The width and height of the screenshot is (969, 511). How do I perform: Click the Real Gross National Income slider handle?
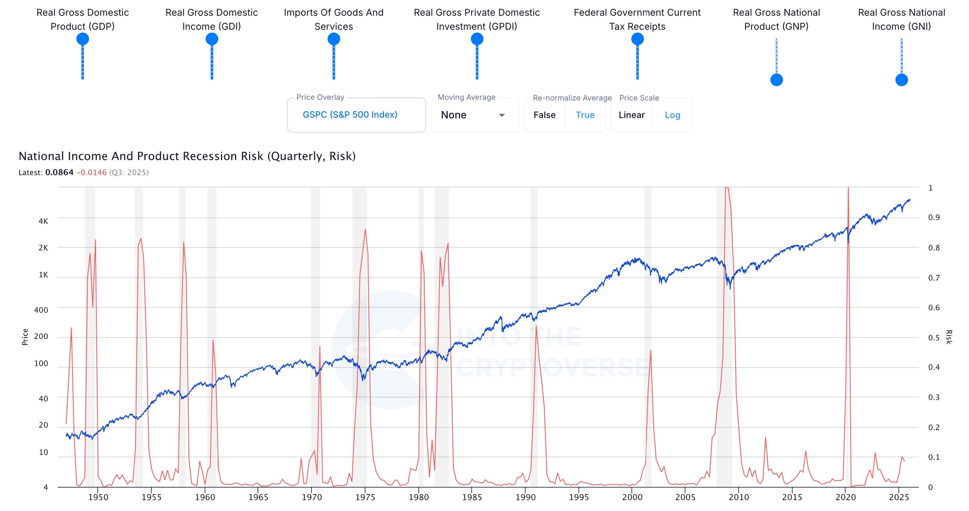point(902,80)
